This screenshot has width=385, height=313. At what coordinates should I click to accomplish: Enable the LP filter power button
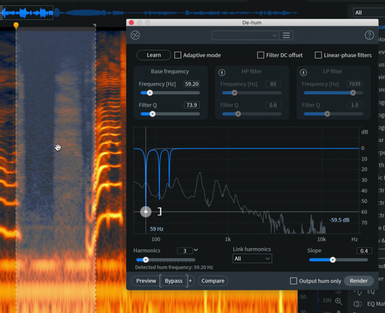(x=304, y=72)
